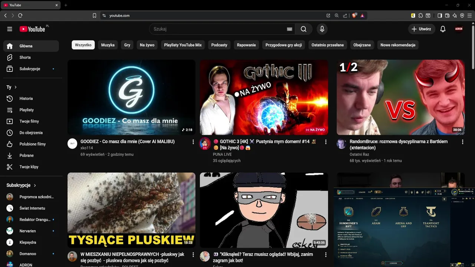
Task: Select the Nowe rekomendacje chip
Action: pos(398,45)
